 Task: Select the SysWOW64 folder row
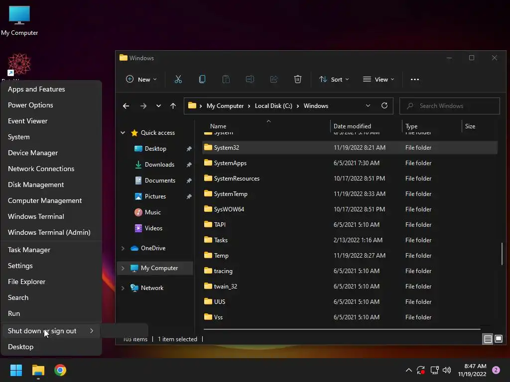350,209
